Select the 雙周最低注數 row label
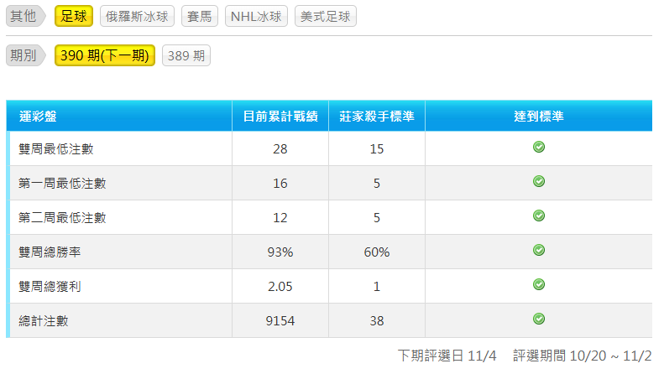Screen dimensions: 664x374 [56, 149]
